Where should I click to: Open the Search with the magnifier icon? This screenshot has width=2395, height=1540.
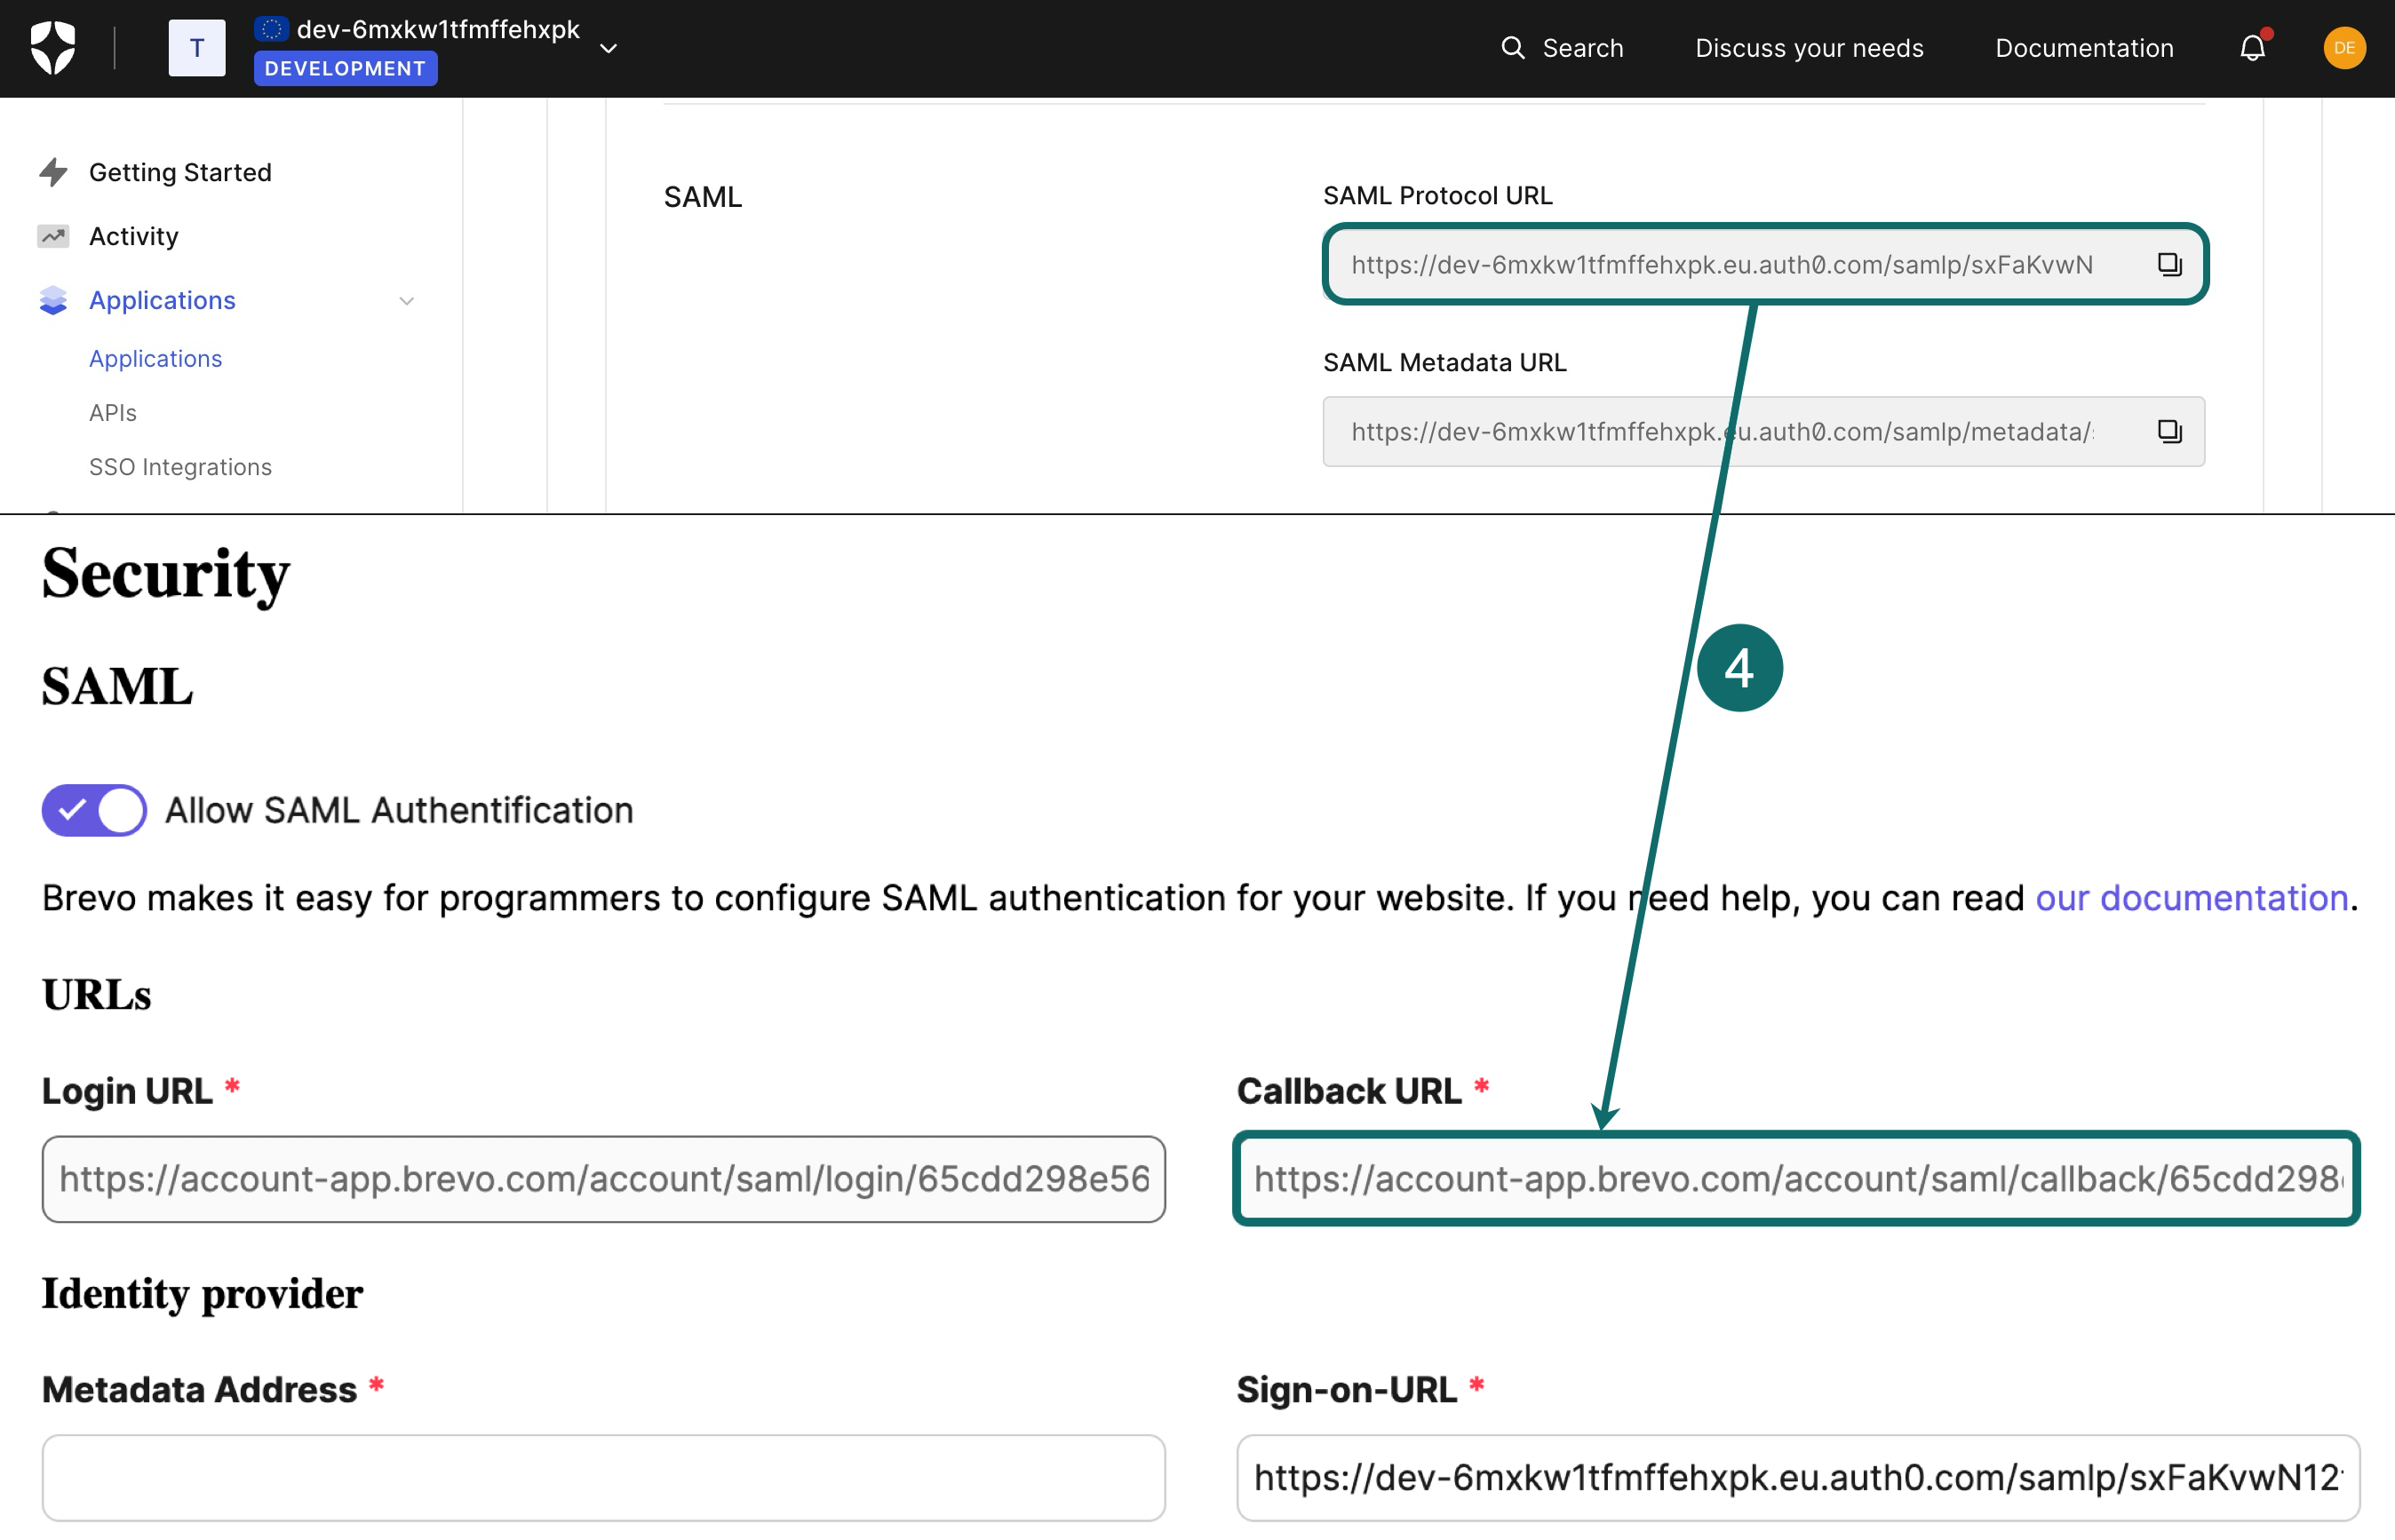coord(1513,47)
